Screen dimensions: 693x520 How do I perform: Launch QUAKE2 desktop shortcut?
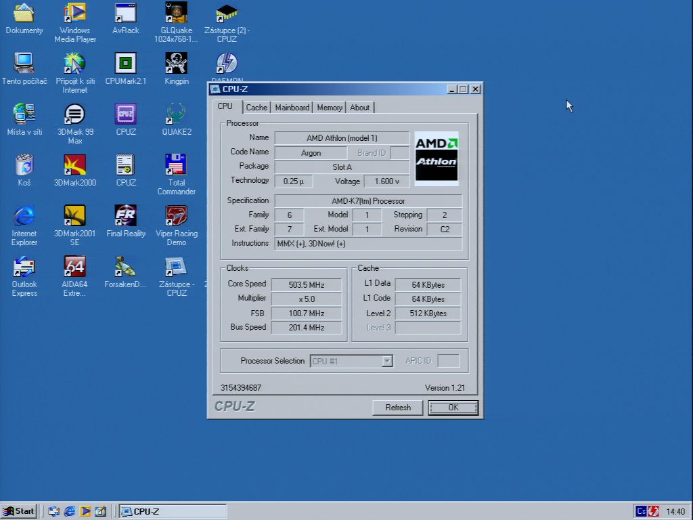(x=177, y=114)
